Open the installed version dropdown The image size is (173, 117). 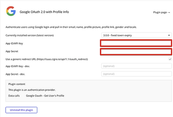[136, 35]
